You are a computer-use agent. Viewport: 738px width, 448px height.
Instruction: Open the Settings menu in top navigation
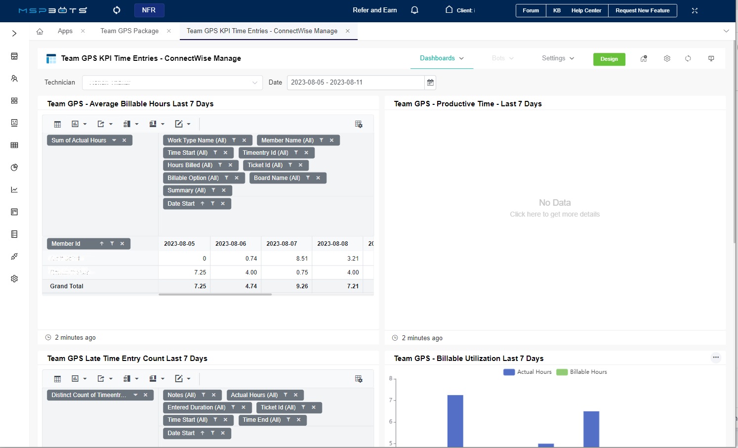tap(557, 58)
